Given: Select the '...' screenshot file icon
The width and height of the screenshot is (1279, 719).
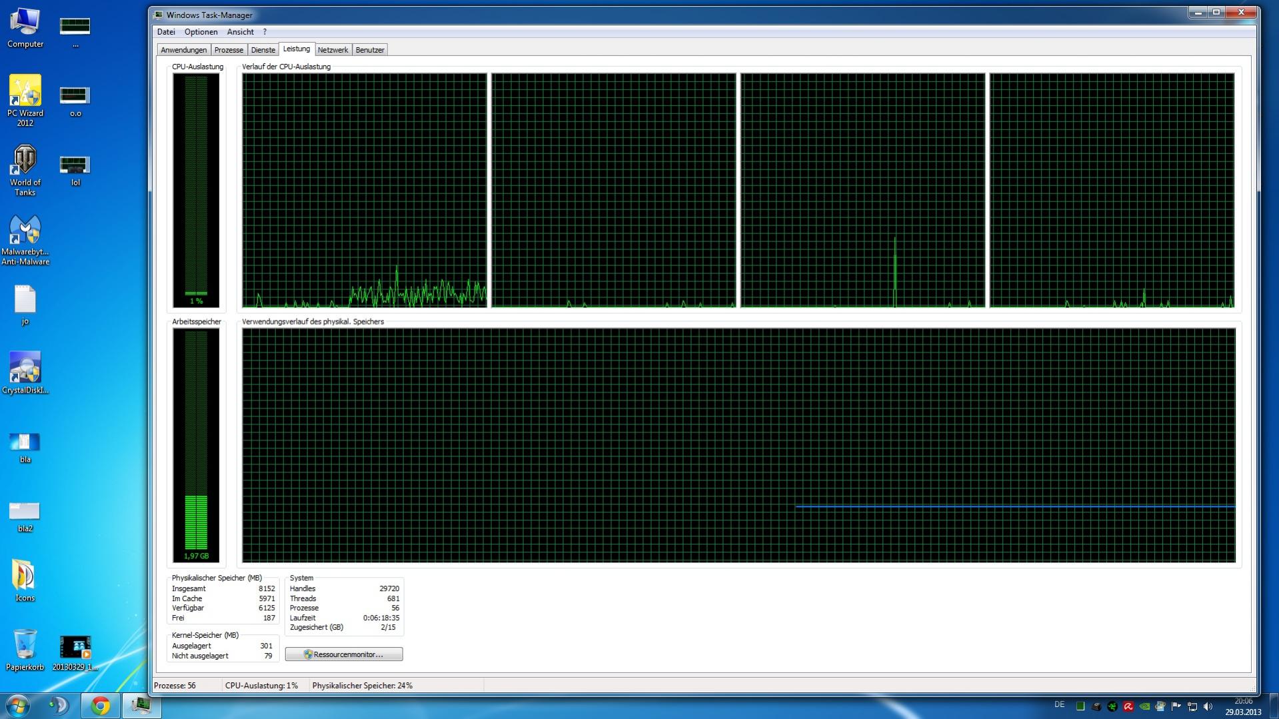Looking at the screenshot, I should click(x=75, y=33).
